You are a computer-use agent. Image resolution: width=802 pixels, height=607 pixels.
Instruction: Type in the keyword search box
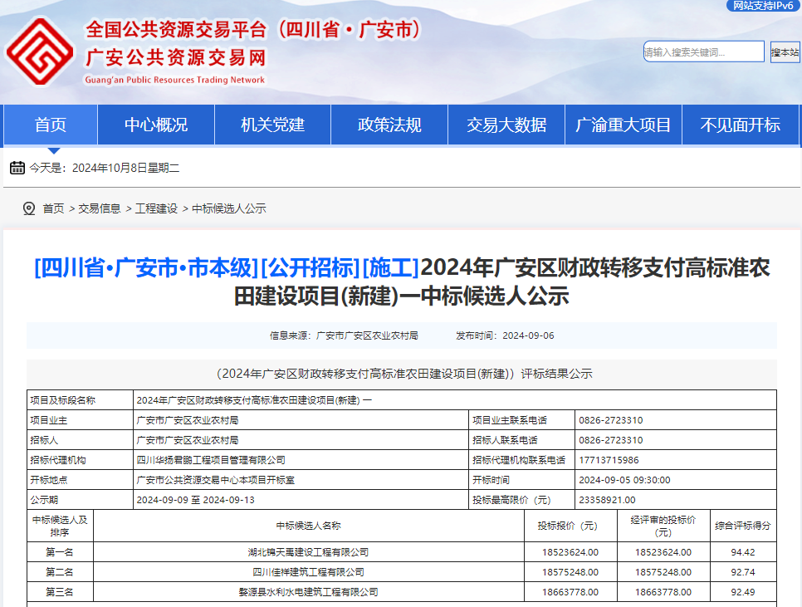click(702, 51)
